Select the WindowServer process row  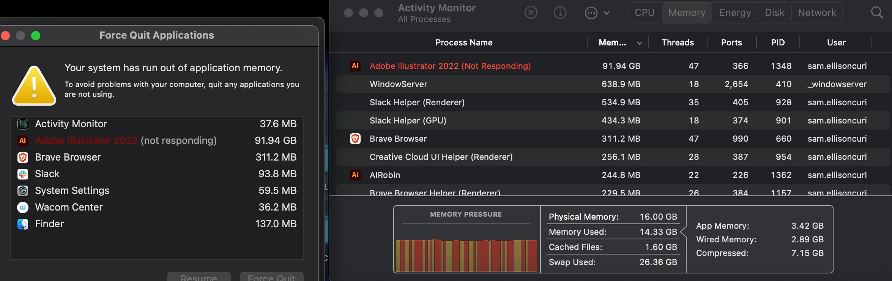click(x=613, y=84)
